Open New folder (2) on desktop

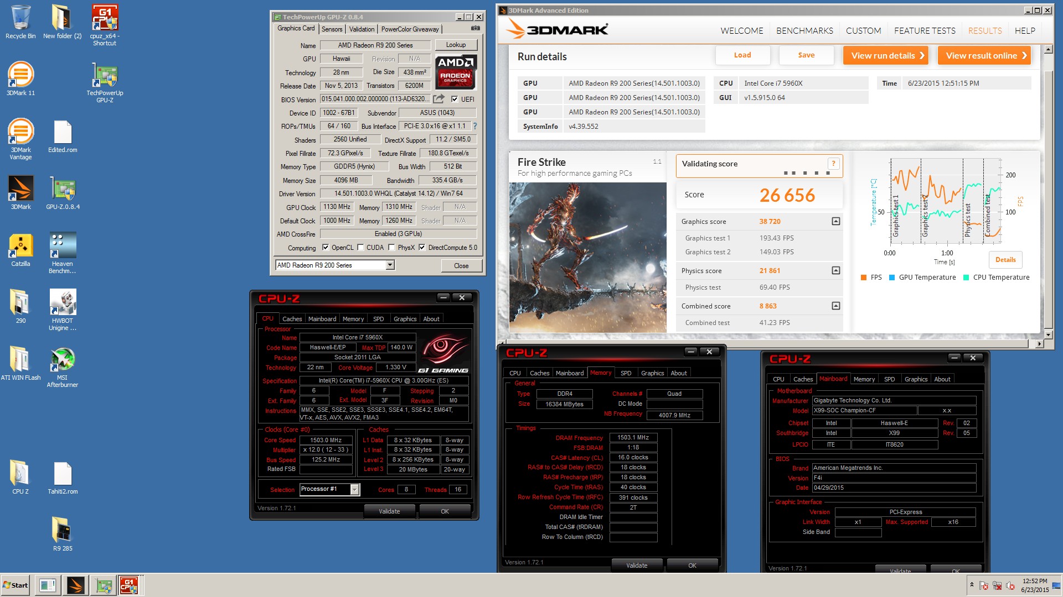tap(62, 22)
